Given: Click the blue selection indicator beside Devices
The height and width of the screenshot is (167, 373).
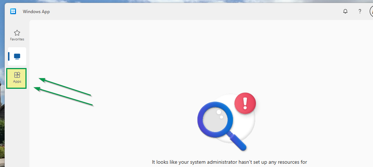Looking at the screenshot, I should click(9, 56).
